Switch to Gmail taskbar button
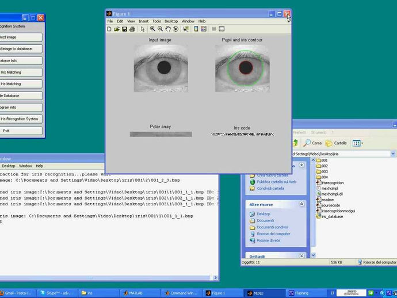Viewport: 397px width, 298px height. pos(18,293)
